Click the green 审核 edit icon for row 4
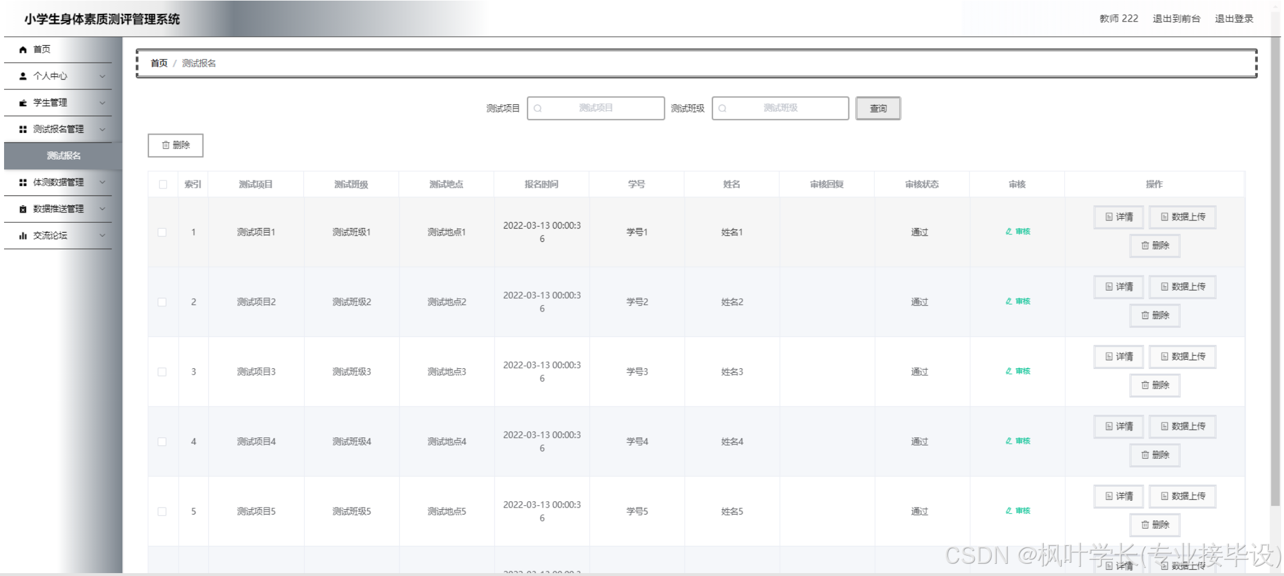Screen dimensions: 1284x576 click(1009, 441)
